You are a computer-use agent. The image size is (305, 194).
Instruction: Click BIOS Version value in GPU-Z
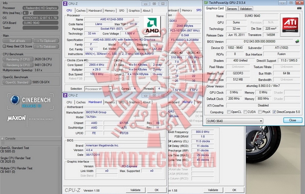coord(260,41)
